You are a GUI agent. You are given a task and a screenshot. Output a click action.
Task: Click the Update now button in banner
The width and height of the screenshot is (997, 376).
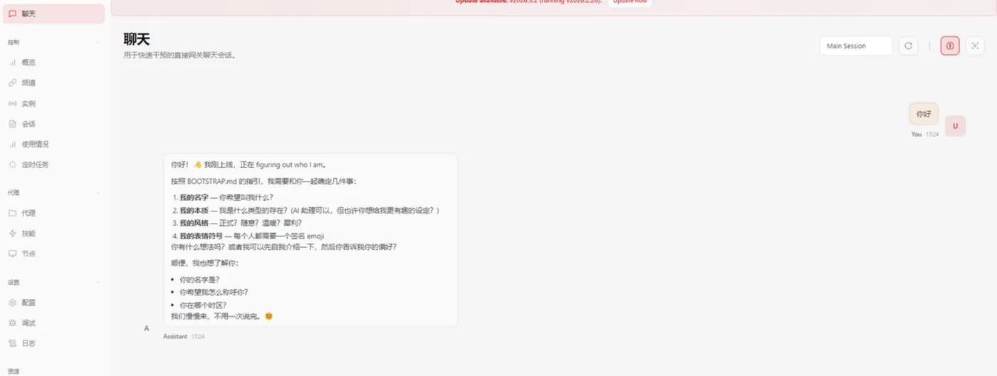pos(630,2)
